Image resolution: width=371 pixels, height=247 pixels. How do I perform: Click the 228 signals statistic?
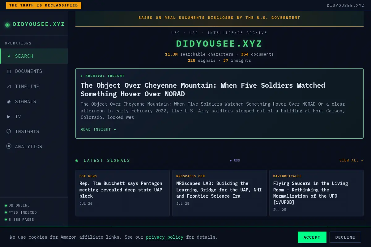pyautogui.click(x=202, y=61)
